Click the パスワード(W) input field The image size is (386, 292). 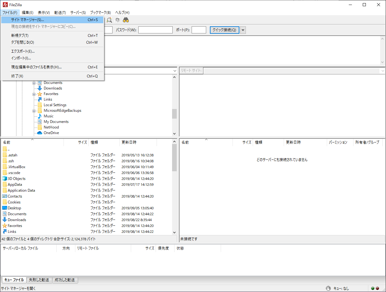[155, 30]
